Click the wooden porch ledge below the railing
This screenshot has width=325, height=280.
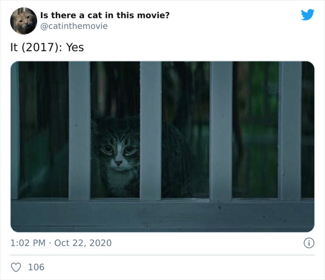coord(162,216)
